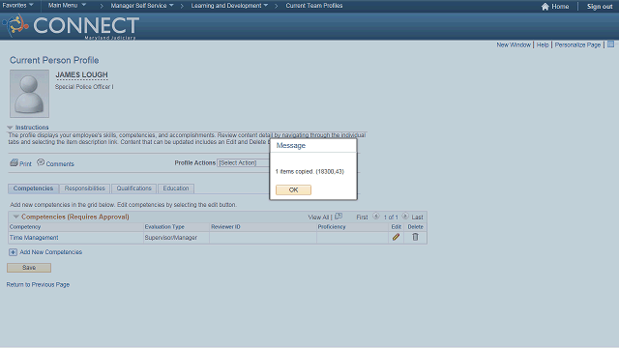
Task: Collapse the Instructions section
Action: pos(11,128)
